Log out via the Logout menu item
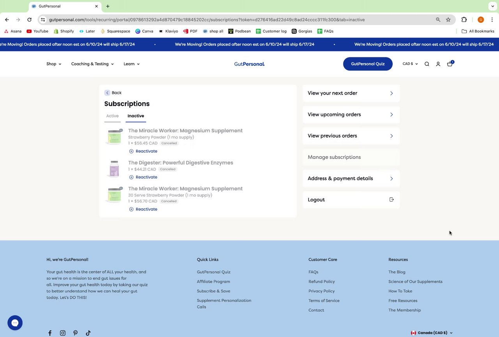Viewport: 499px width, 337px height. coord(351,200)
